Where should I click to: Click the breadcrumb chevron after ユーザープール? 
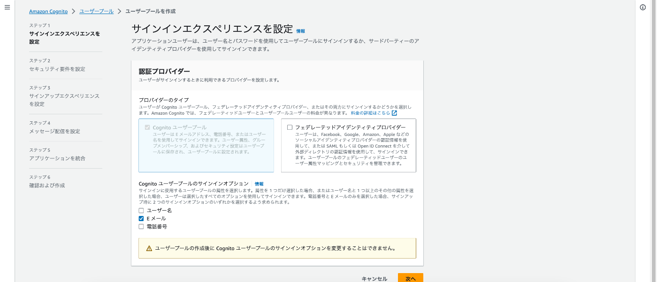(119, 11)
